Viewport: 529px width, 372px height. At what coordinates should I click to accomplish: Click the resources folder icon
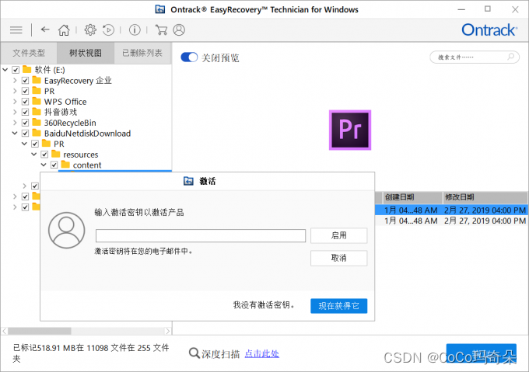[56, 155]
